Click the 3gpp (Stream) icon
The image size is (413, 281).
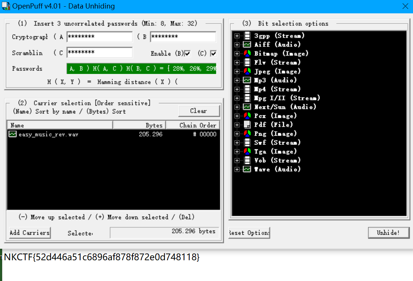247,36
